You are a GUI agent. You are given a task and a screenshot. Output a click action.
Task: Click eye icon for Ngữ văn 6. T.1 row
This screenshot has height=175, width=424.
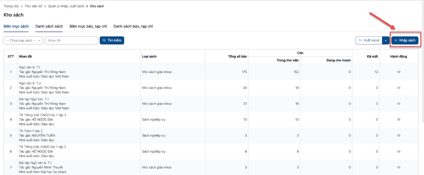point(399,72)
